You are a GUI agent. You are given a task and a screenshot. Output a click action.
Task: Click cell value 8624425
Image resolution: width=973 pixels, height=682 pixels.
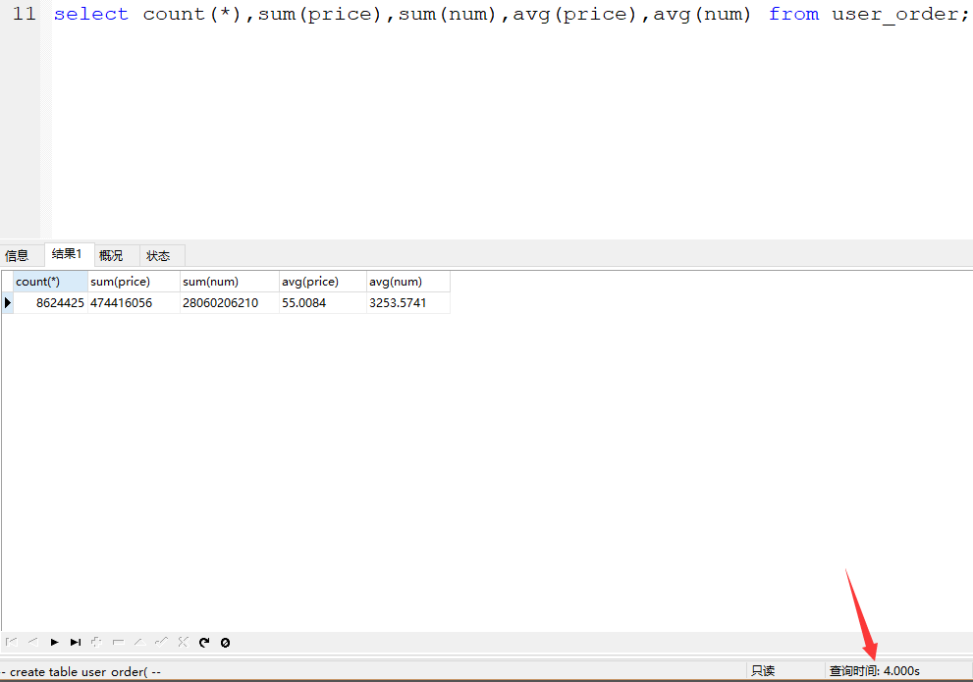(x=50, y=302)
